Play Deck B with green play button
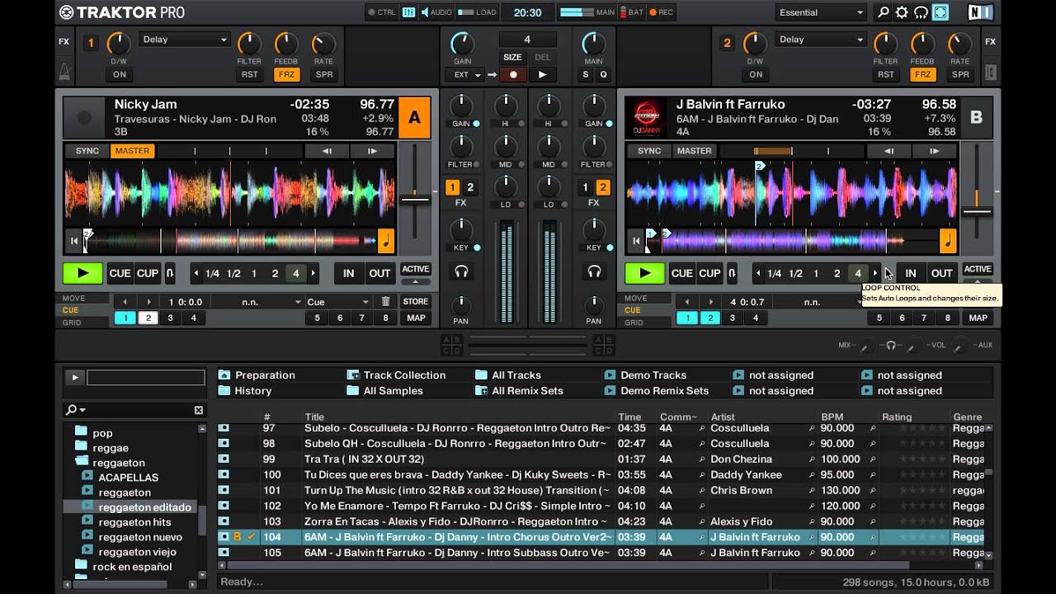Viewport: 1056px width, 594px height. [644, 273]
